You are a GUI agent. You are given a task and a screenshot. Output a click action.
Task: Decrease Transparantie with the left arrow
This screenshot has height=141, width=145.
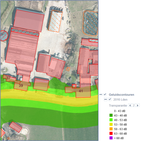[x=130, y=105]
